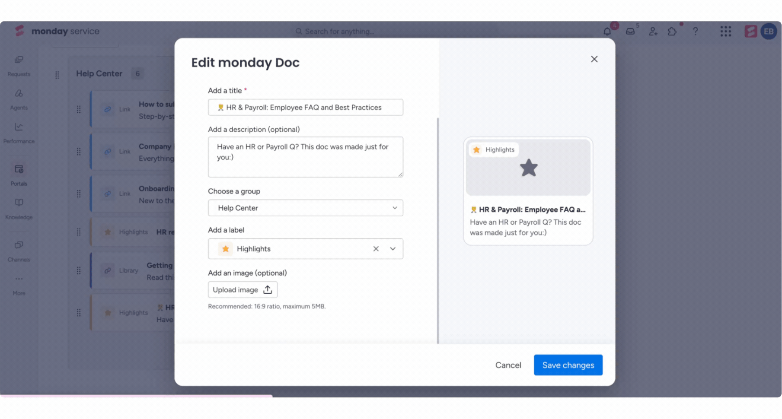
Task: Open the apps puzzle-piece icon
Action: pos(672,31)
